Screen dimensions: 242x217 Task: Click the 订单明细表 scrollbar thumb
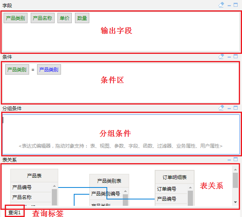click(190, 198)
